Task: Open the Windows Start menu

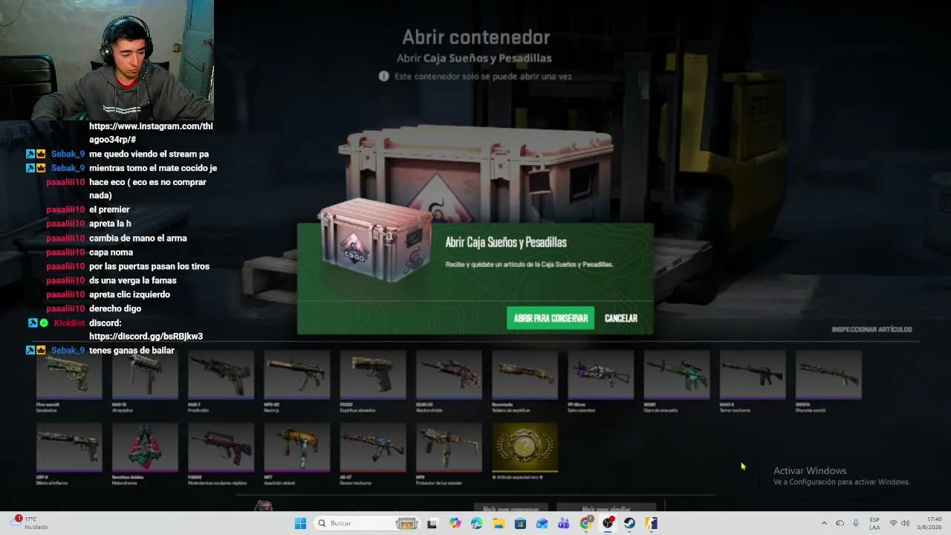Action: 300,523
